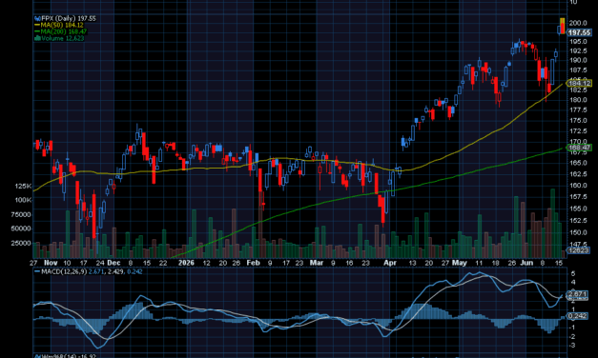Click the '2026' year label on time axis

186,263
